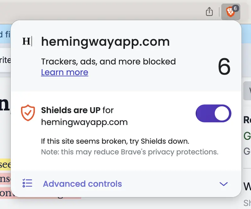Screen dimensions: 251x209
Task: Click the Hemingway site favicon
Action: [27, 41]
